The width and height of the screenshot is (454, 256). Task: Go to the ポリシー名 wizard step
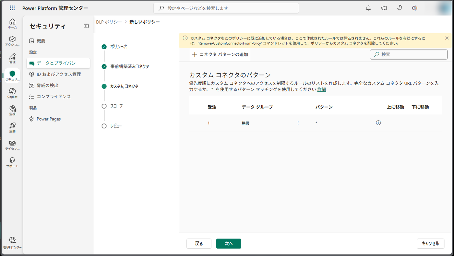point(114,47)
